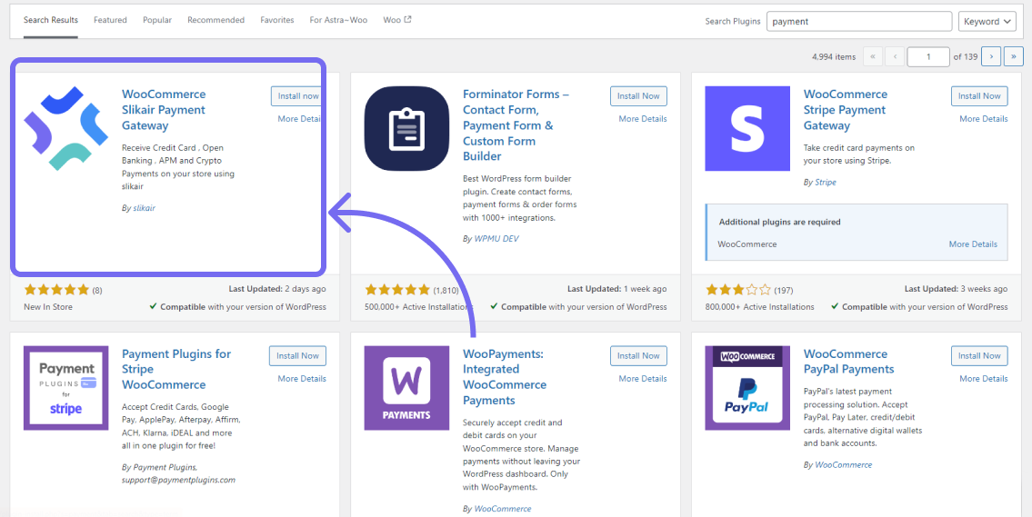
Task: View More Details for Slikair Payment Gateway
Action: (300, 119)
